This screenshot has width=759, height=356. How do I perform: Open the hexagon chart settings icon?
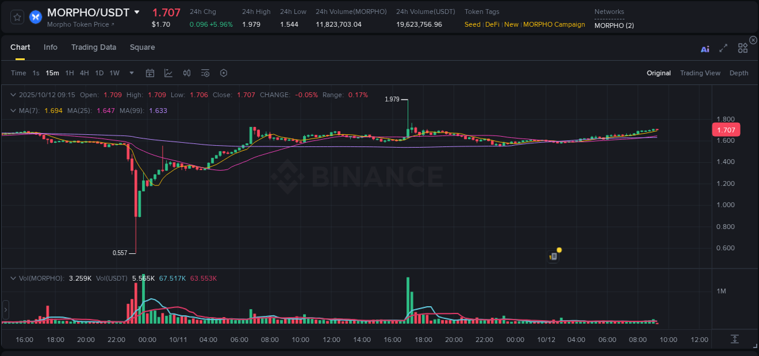coord(223,73)
